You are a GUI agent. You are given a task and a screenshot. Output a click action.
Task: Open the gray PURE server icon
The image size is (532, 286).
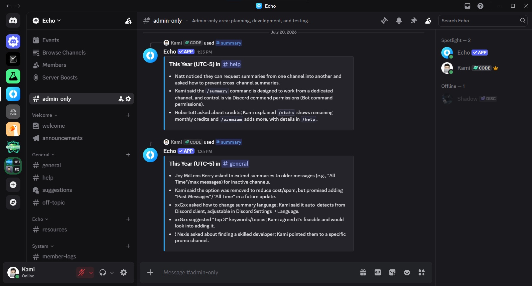pyautogui.click(x=13, y=112)
